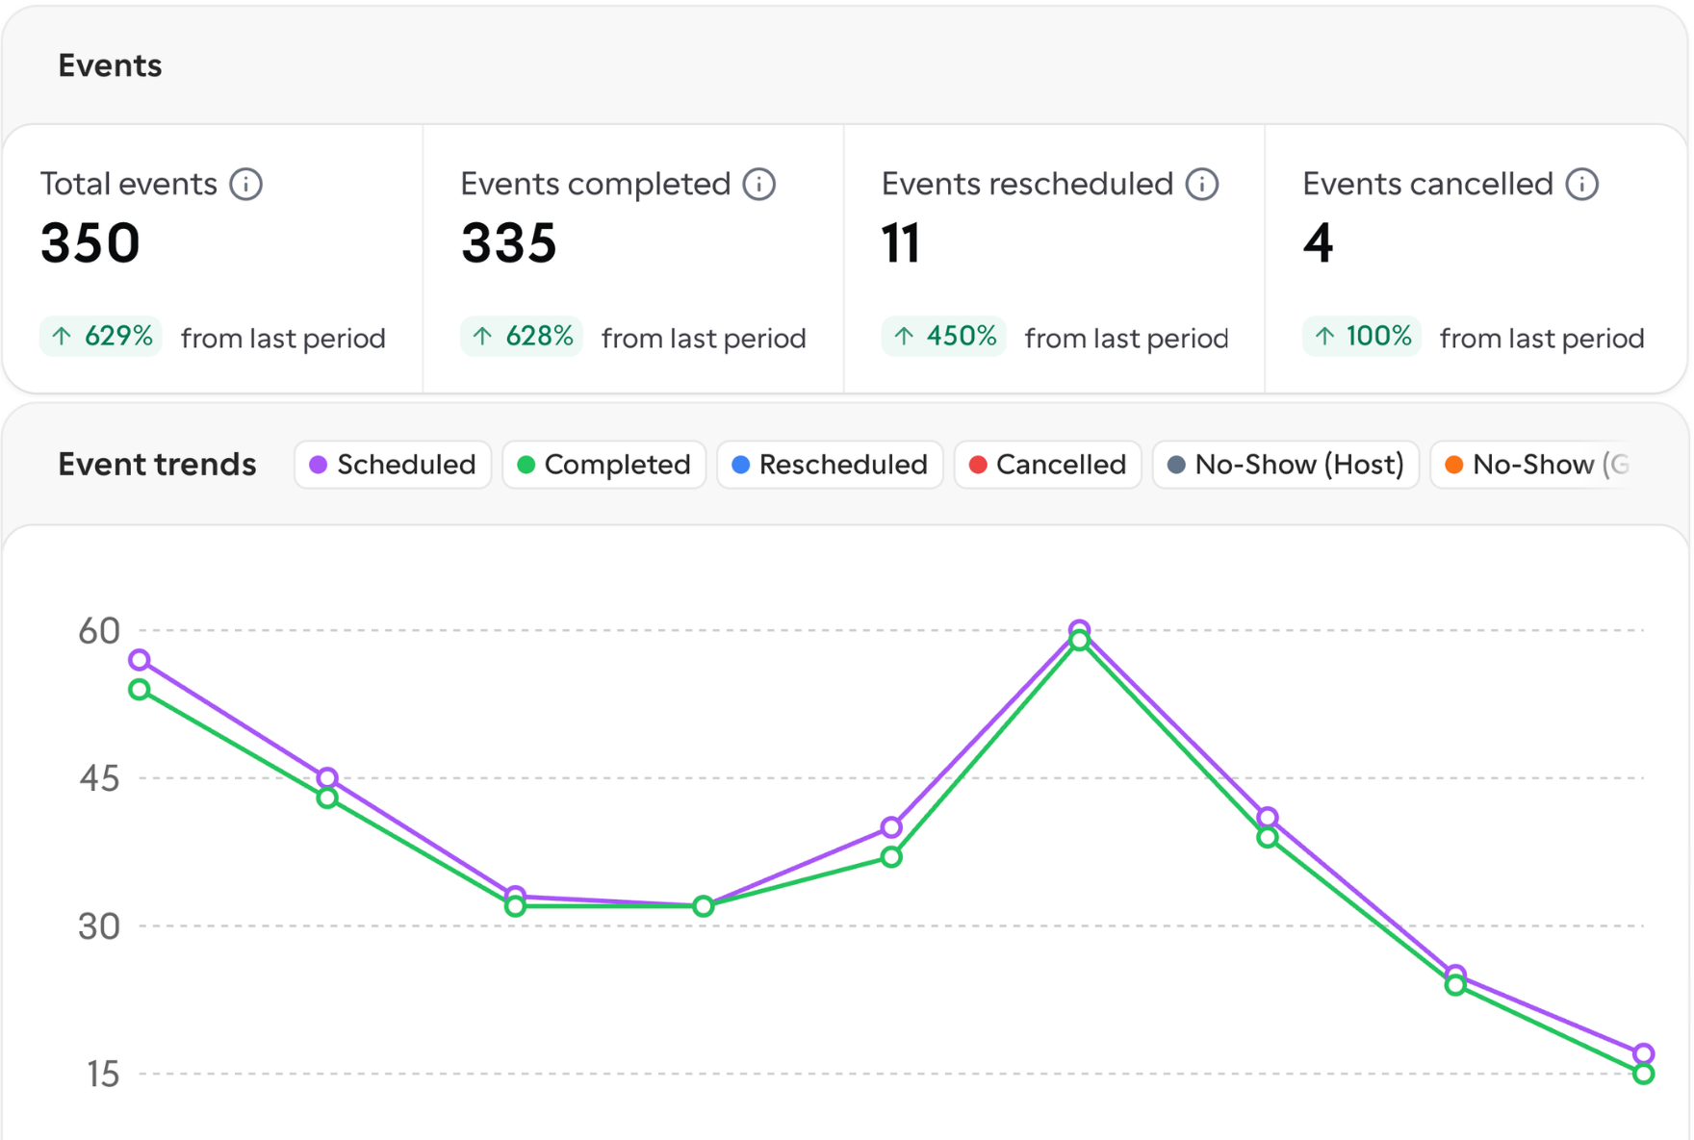1694x1140 pixels.
Task: Click the purple Scheduled color dot
Action: (x=319, y=465)
